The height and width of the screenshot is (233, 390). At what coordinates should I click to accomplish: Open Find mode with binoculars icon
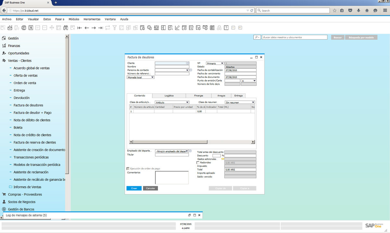tap(66, 28)
